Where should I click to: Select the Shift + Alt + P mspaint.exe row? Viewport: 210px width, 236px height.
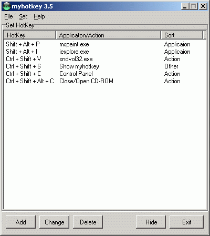105,44
